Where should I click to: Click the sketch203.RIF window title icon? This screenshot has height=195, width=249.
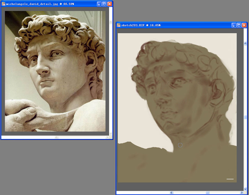(x=119, y=25)
